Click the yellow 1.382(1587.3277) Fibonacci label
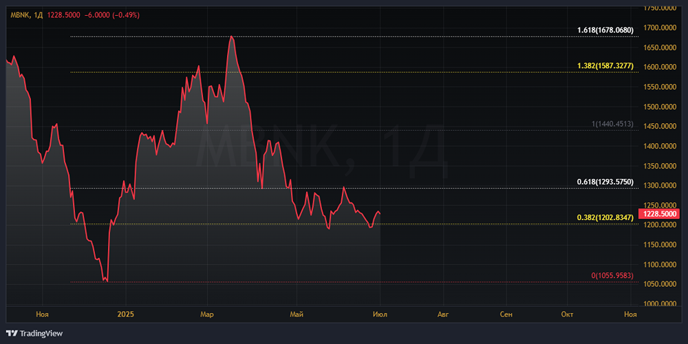This screenshot has width=688, height=344. [605, 66]
